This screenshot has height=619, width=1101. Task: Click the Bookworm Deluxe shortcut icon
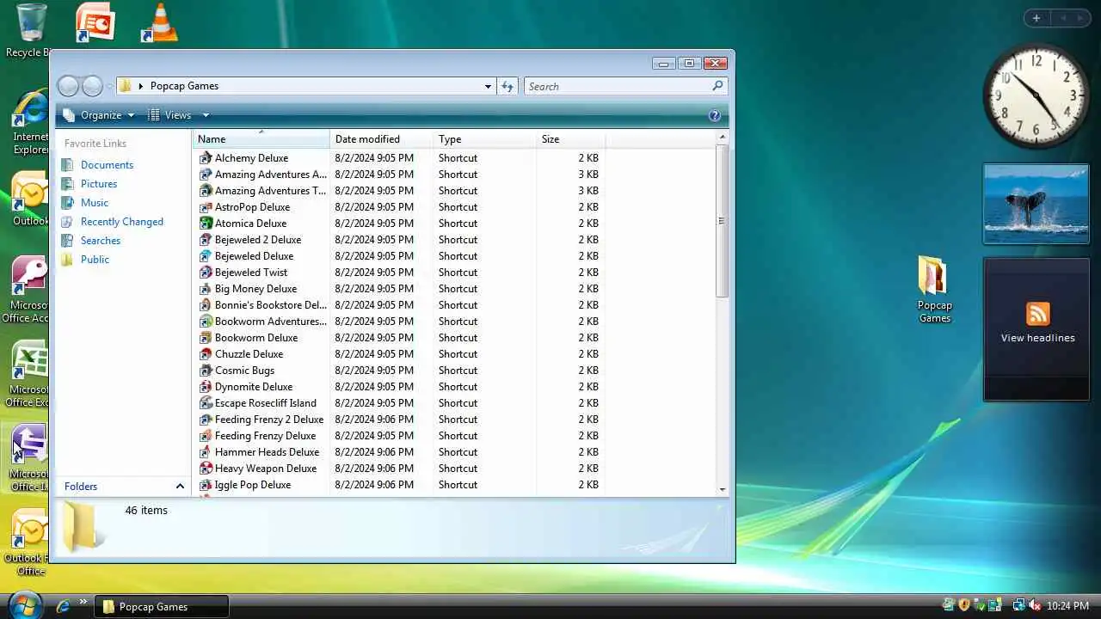[x=206, y=338]
